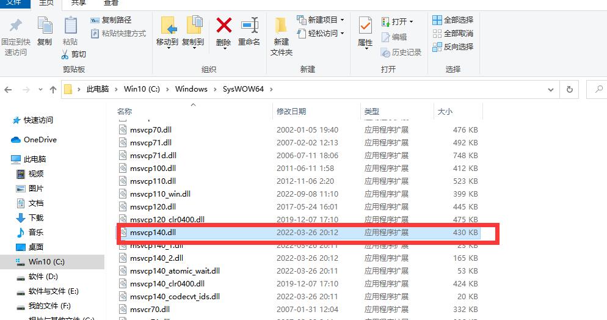
Task: Open the Copy to (复制到) menu
Action: [x=193, y=33]
